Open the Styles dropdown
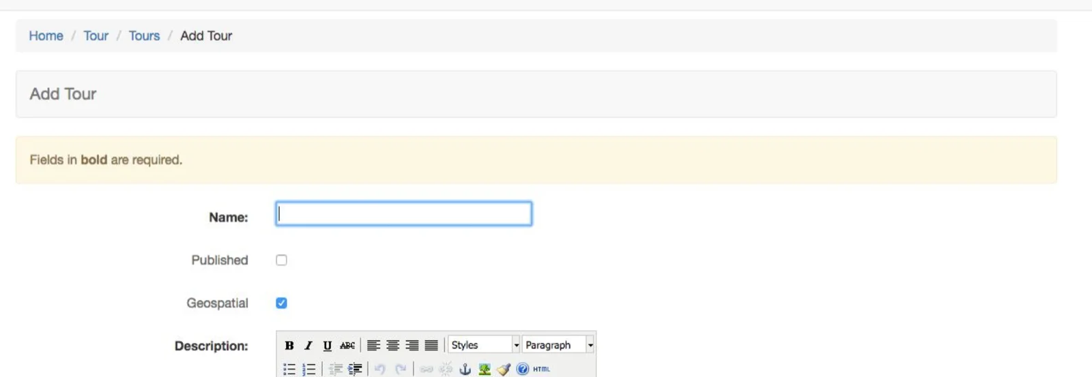The image size is (1092, 377). click(x=484, y=345)
